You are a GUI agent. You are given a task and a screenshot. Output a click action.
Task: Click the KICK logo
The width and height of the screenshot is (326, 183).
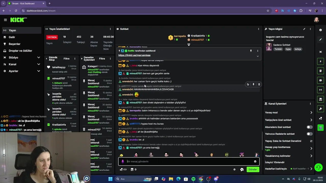(19, 20)
